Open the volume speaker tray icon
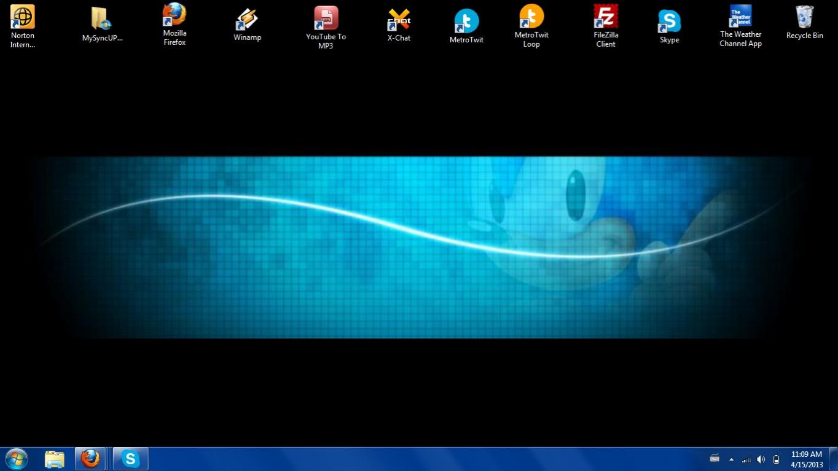Viewport: 838px width, 471px height. pos(761,459)
